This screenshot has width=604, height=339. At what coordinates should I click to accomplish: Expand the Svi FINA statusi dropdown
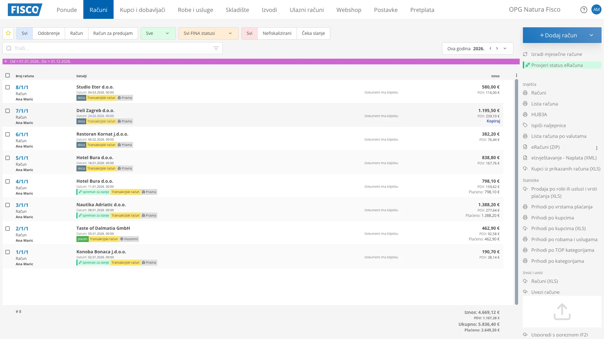208,33
